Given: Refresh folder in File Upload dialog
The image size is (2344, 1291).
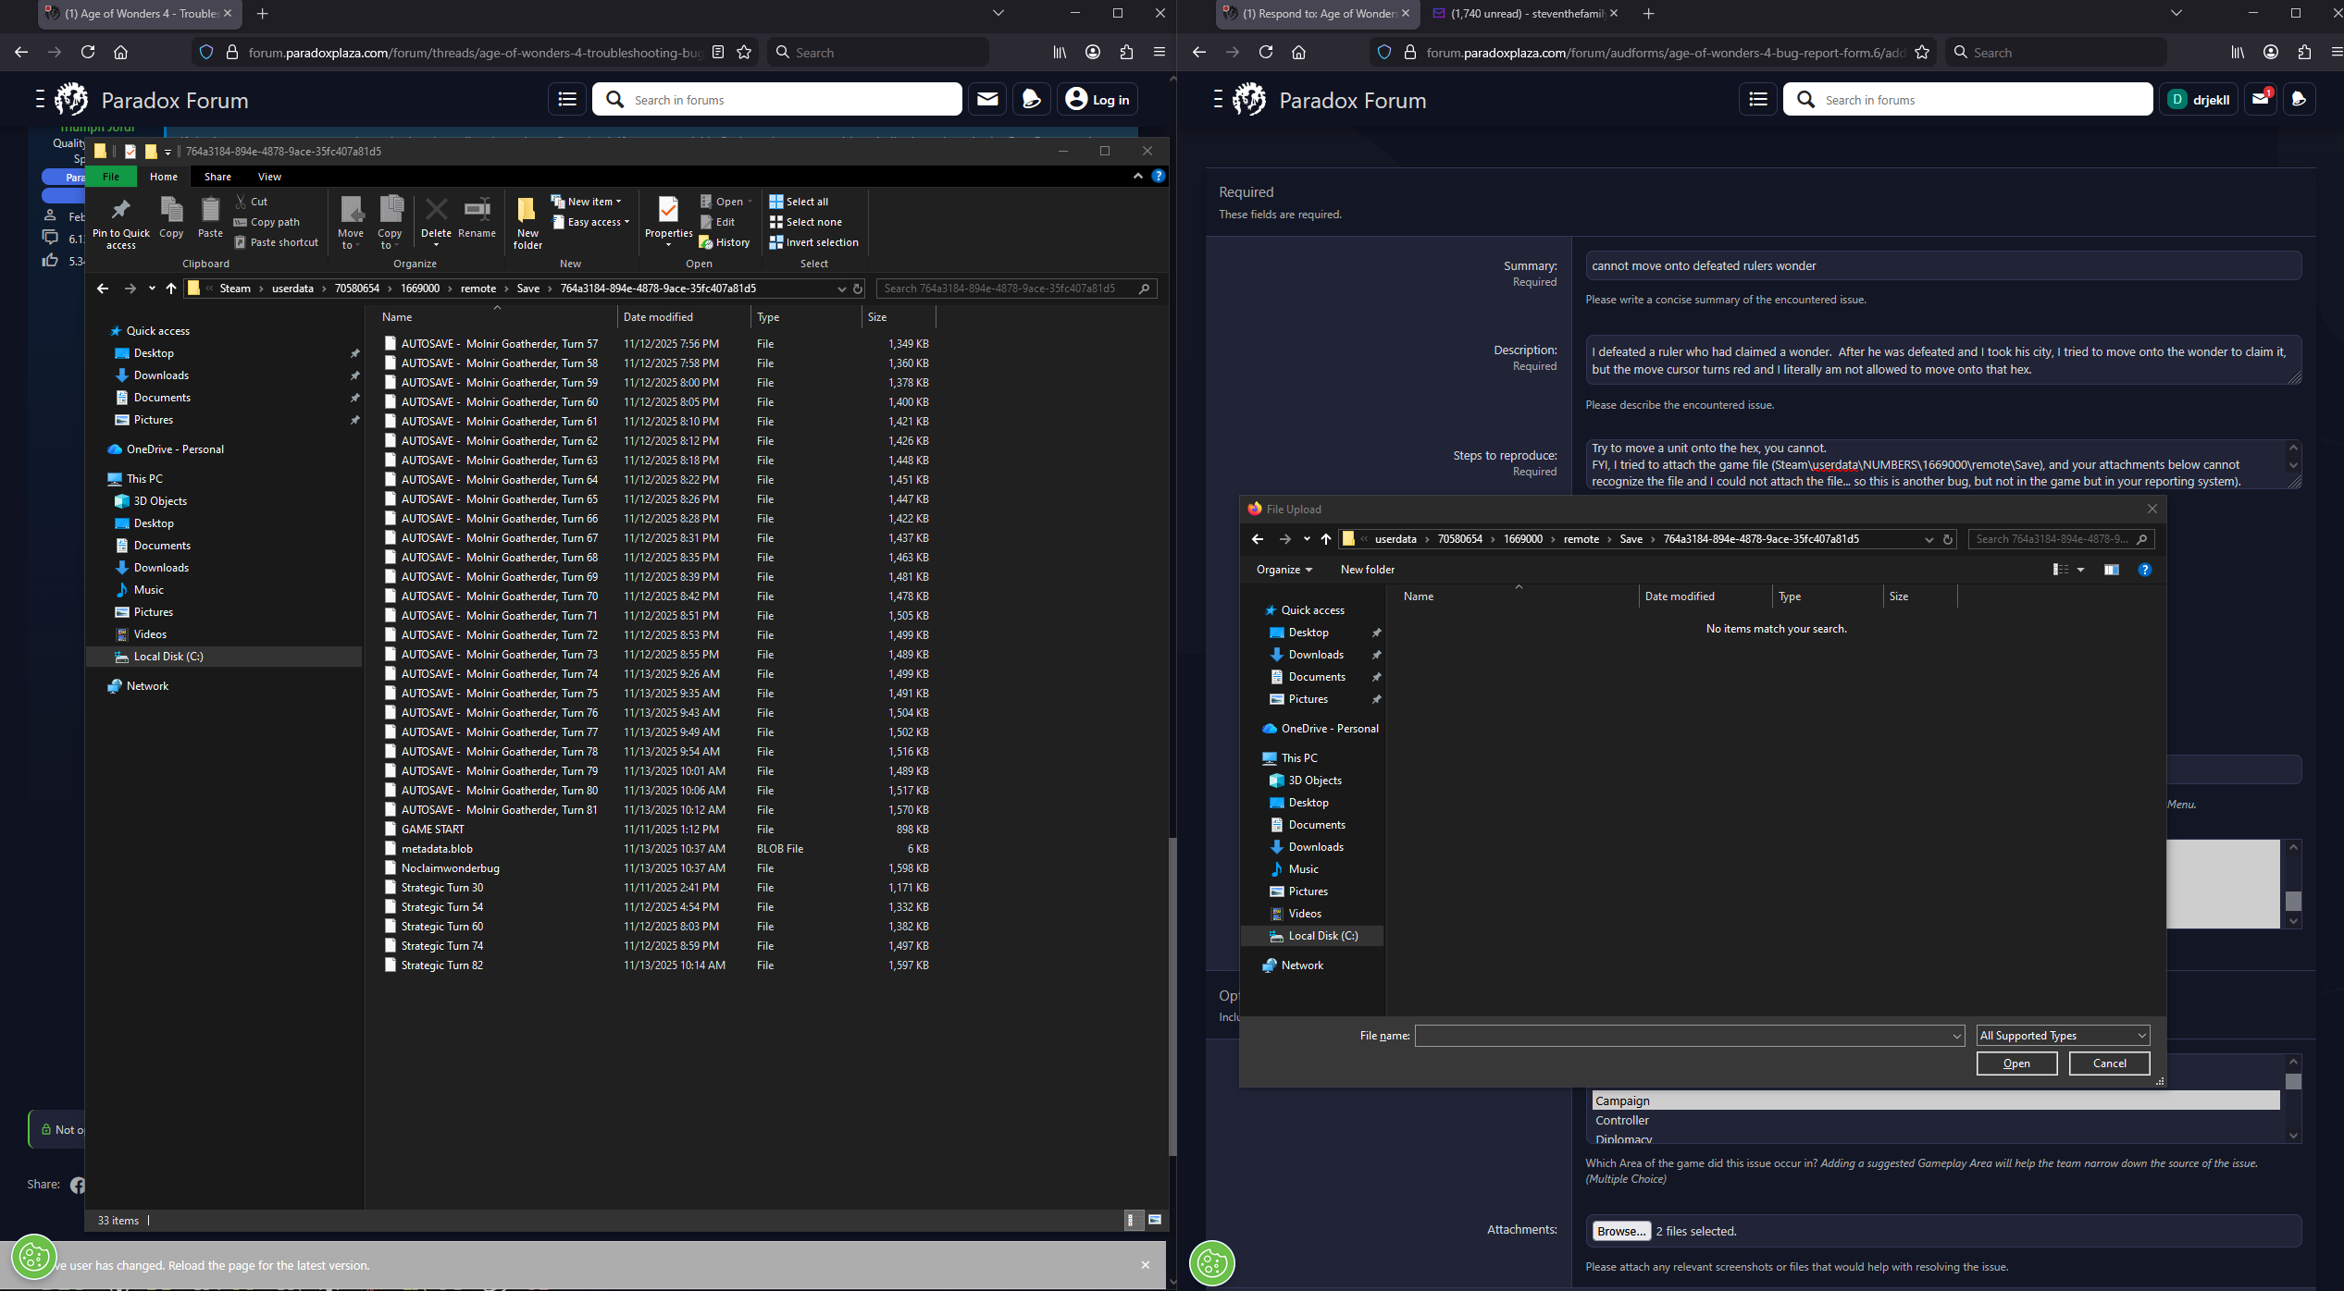Looking at the screenshot, I should pos(1948,539).
